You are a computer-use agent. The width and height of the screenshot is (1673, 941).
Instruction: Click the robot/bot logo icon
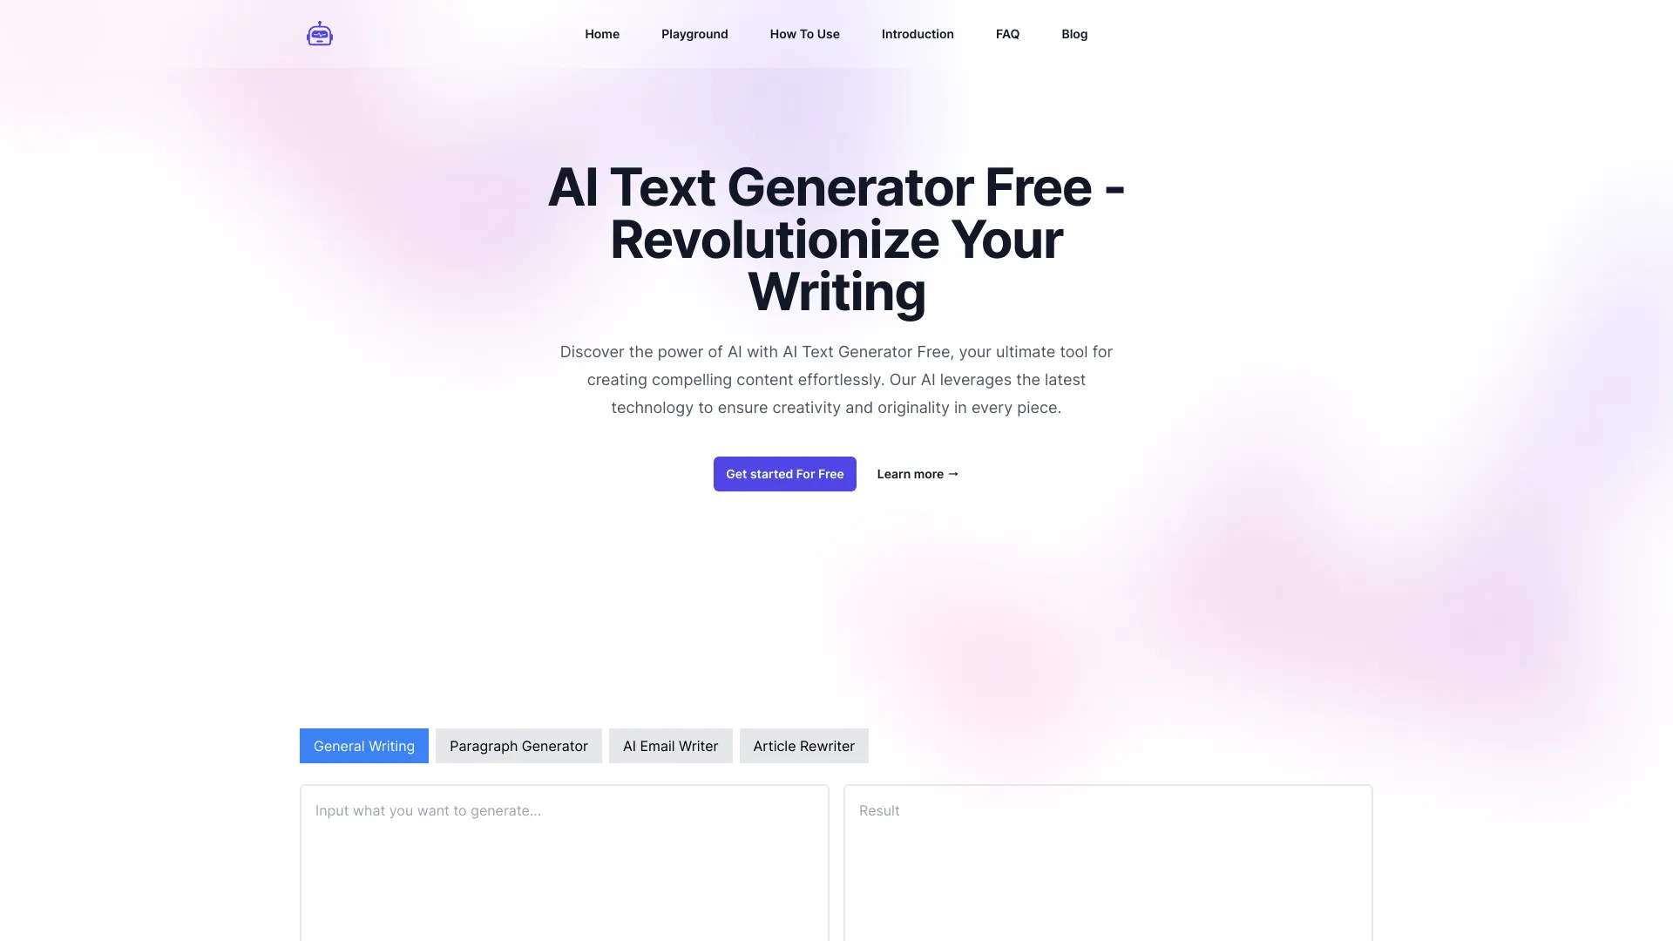tap(320, 35)
